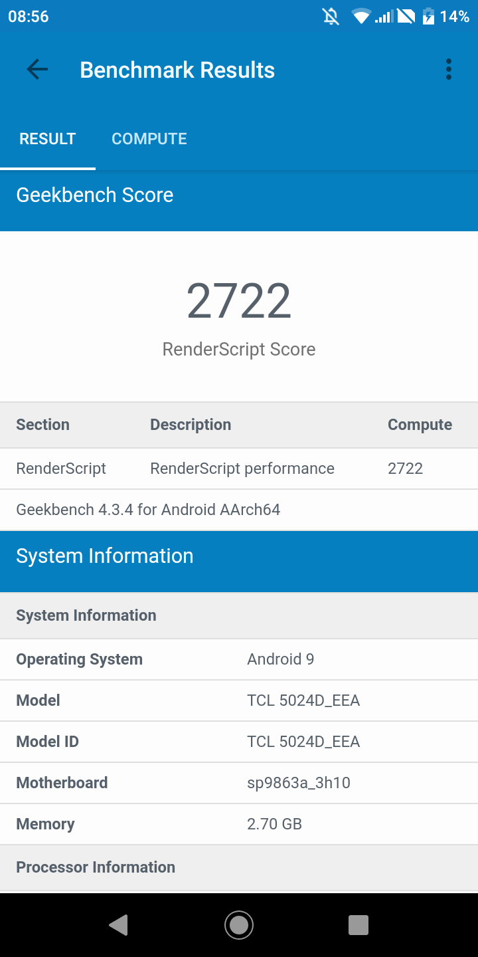Go back using the arrow icon

pyautogui.click(x=37, y=70)
